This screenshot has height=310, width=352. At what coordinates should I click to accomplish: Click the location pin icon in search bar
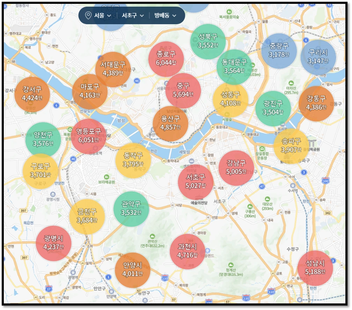(88, 15)
